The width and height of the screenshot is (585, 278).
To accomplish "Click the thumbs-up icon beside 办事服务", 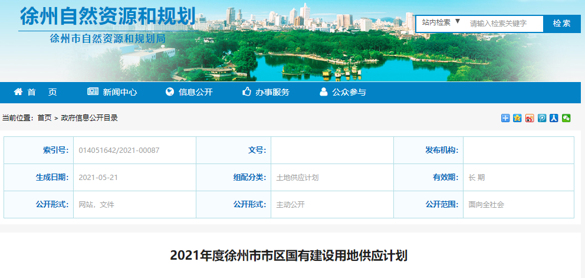I will (x=247, y=92).
